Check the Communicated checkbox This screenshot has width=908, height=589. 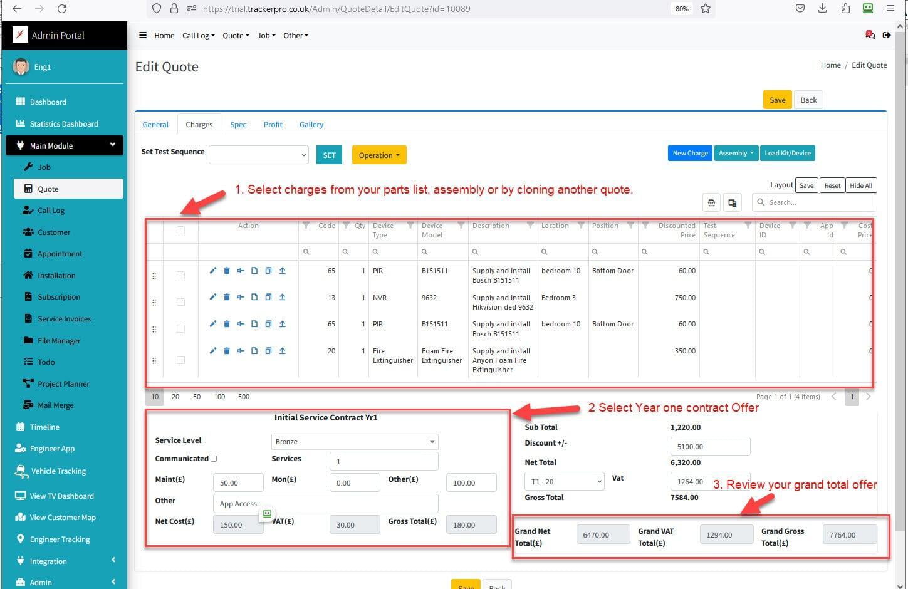click(214, 459)
